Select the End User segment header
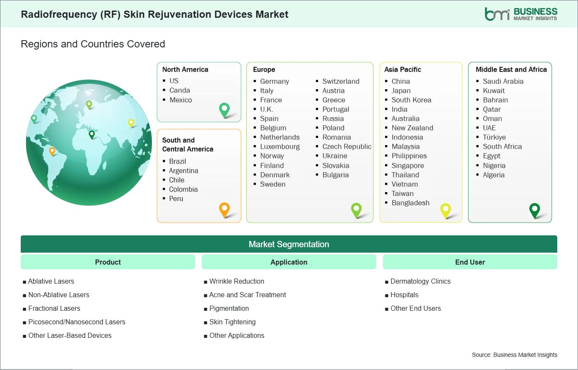The height and width of the screenshot is (370, 578). (470, 262)
